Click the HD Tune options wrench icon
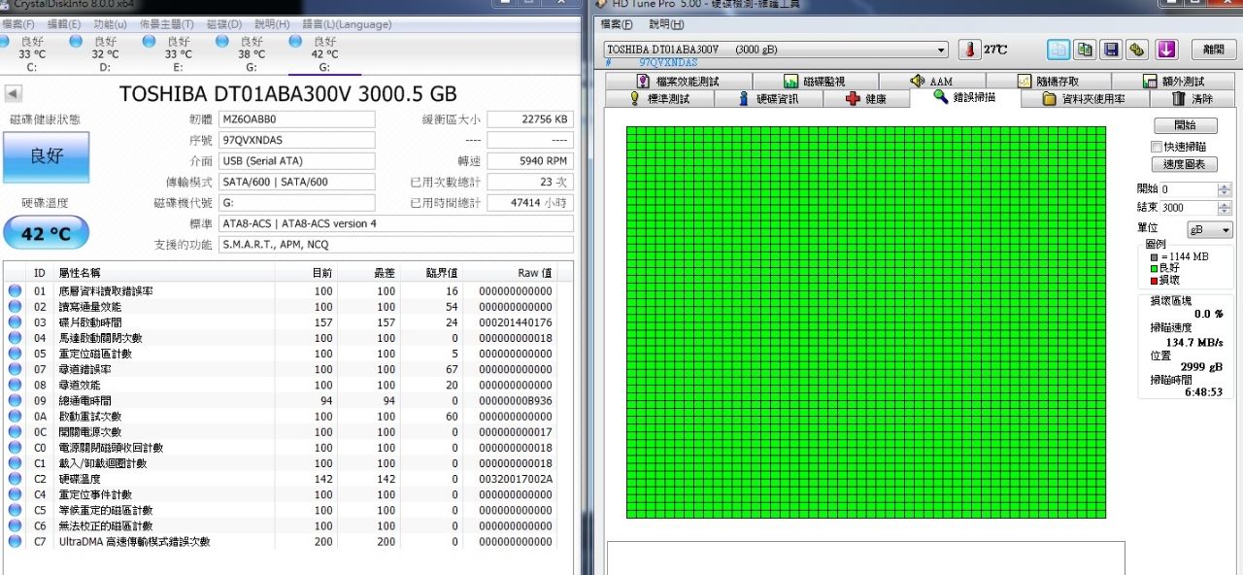 [x=1136, y=50]
